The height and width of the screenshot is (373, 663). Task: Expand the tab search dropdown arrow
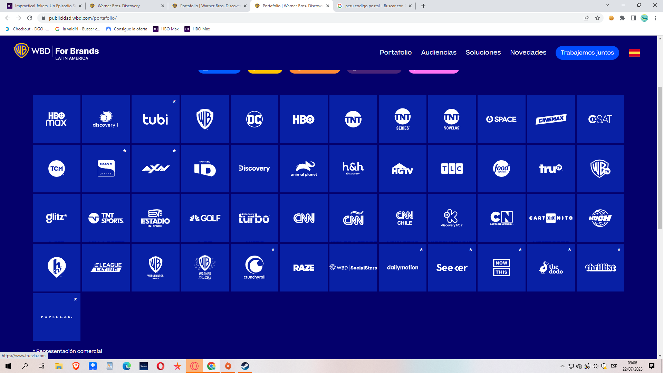click(607, 5)
